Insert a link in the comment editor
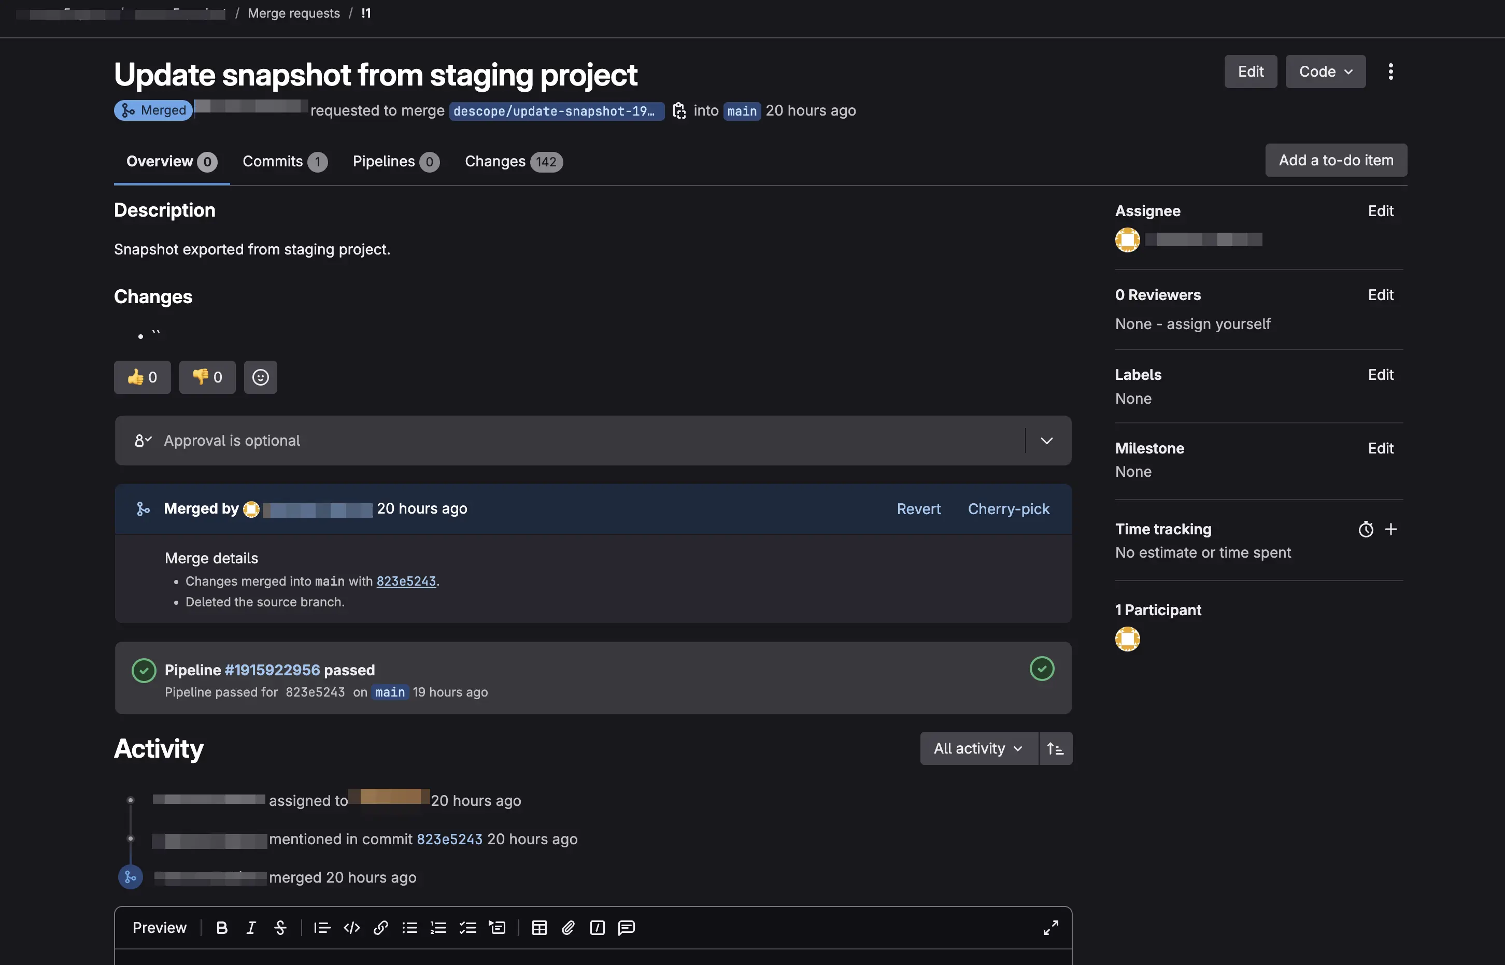The width and height of the screenshot is (1505, 965). coord(380,928)
